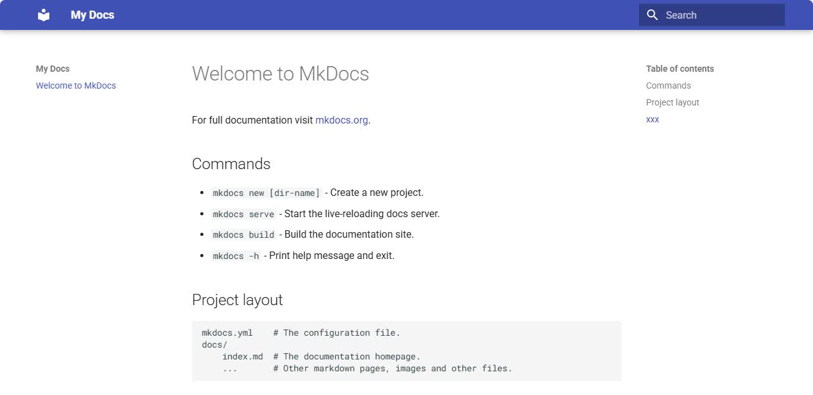Visit the mkdocs.org link
Image resolution: width=813 pixels, height=395 pixels.
coord(342,120)
